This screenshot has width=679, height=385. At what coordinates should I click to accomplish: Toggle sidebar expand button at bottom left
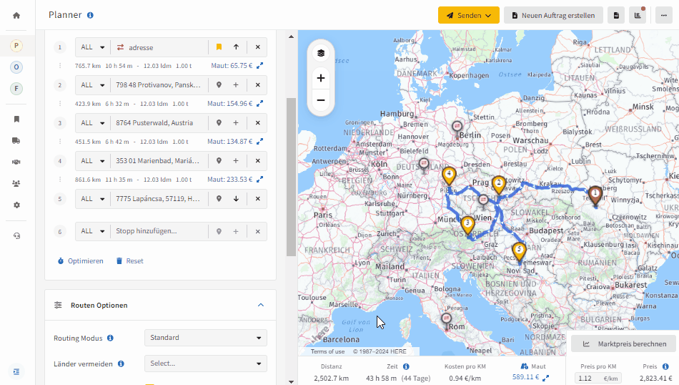point(16,371)
